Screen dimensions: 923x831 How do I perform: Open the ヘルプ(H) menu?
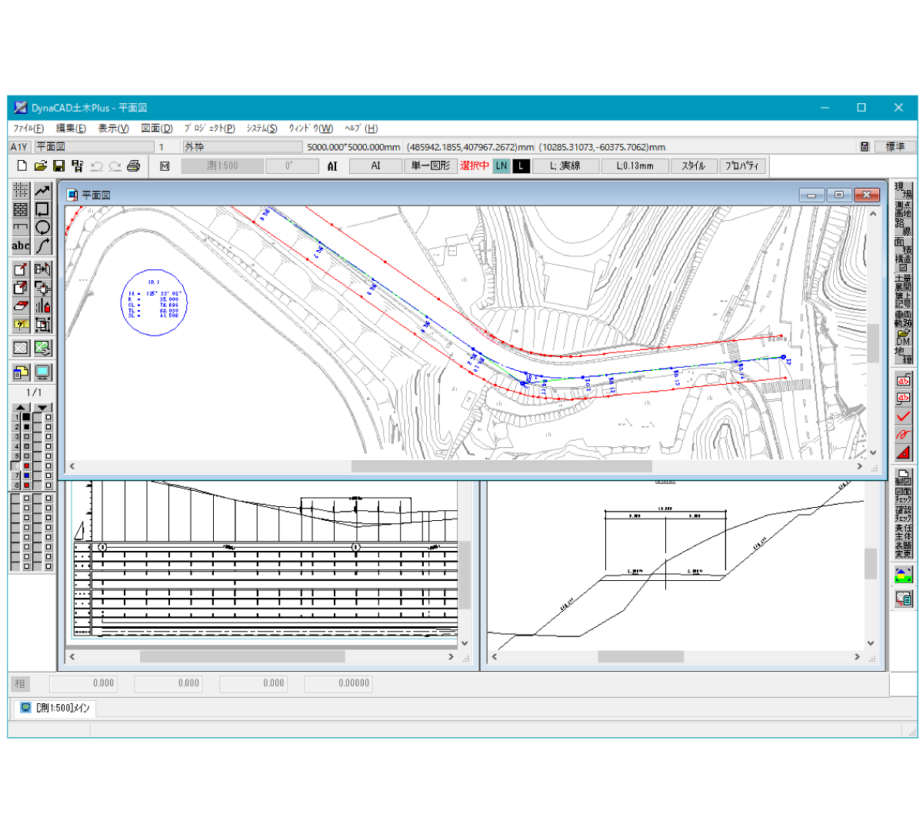click(x=362, y=128)
